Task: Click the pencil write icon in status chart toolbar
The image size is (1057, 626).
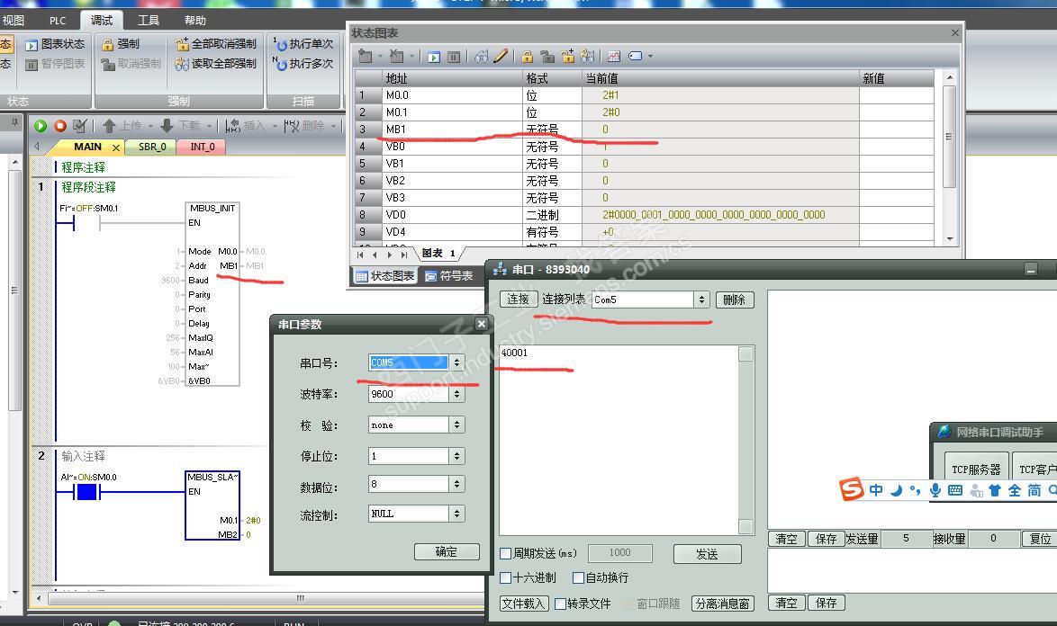Action: point(501,56)
